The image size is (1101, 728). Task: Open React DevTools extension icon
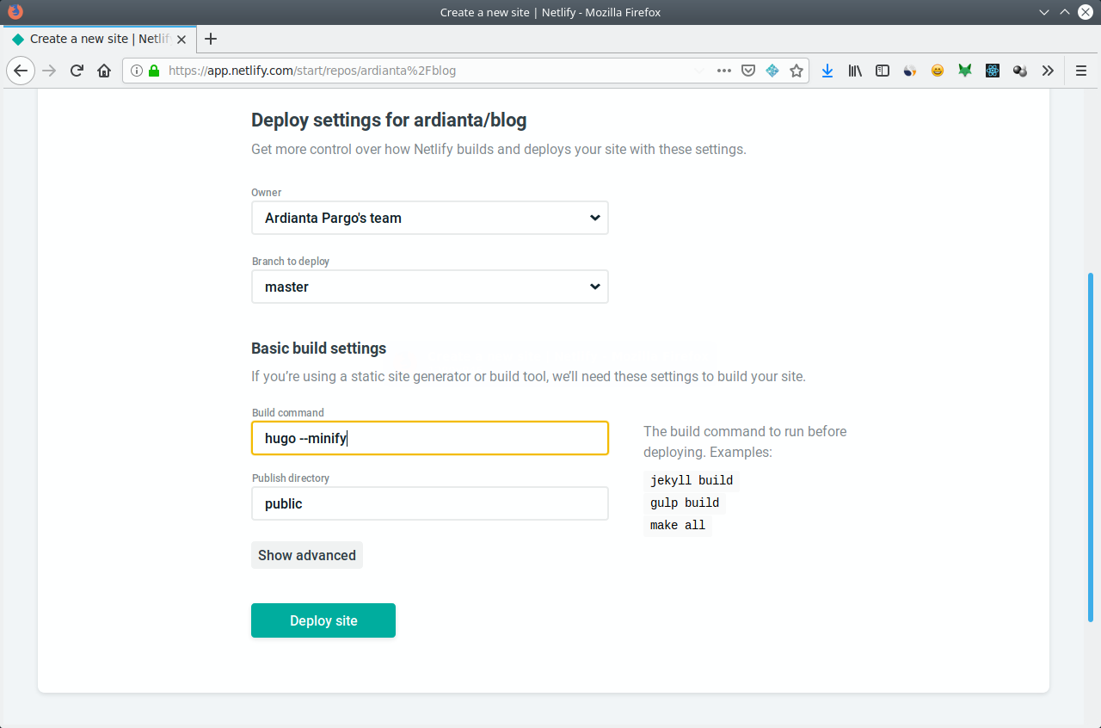pyautogui.click(x=993, y=71)
